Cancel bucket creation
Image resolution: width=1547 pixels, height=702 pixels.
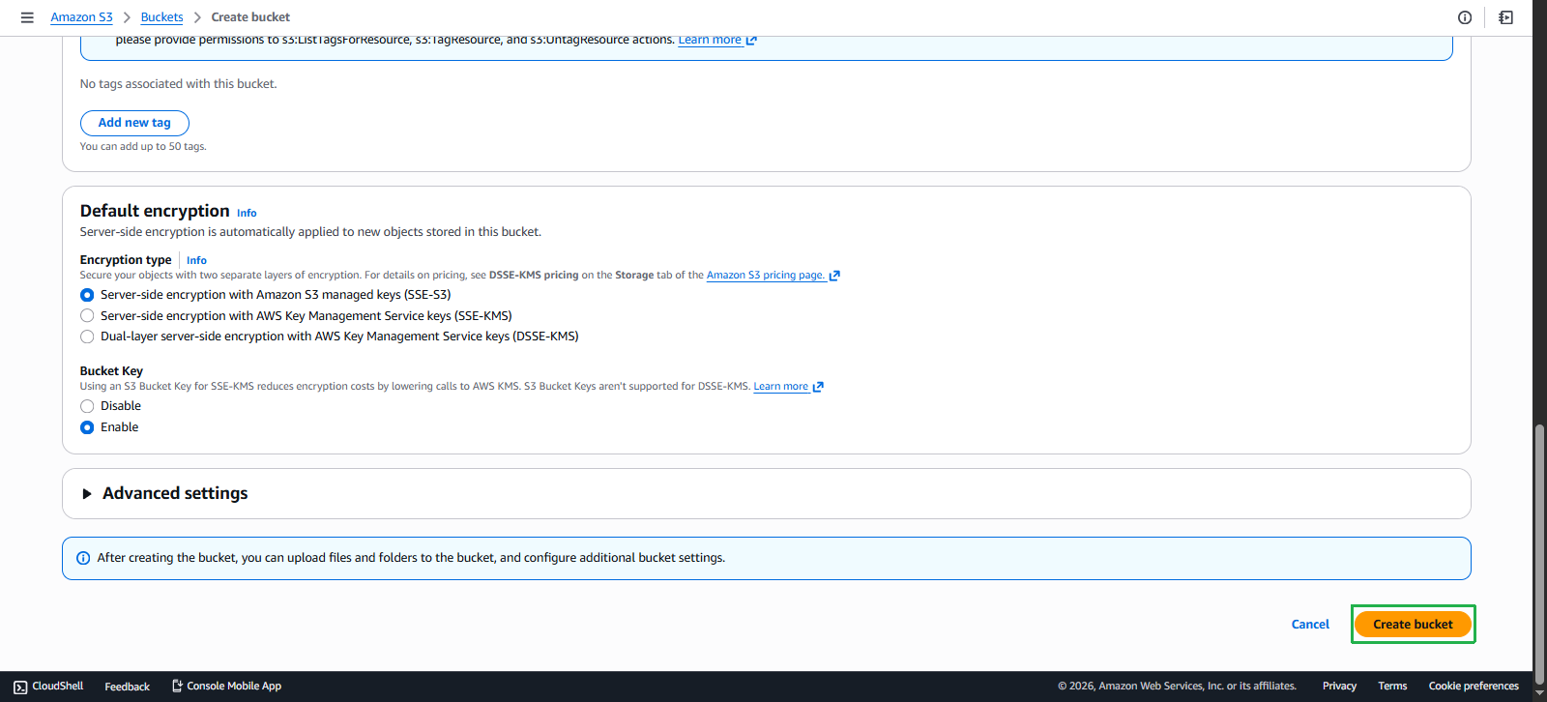(x=1310, y=625)
